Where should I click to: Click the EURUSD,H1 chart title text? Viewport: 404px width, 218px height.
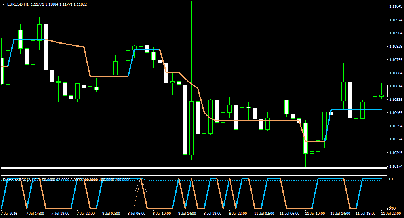coord(18,4)
